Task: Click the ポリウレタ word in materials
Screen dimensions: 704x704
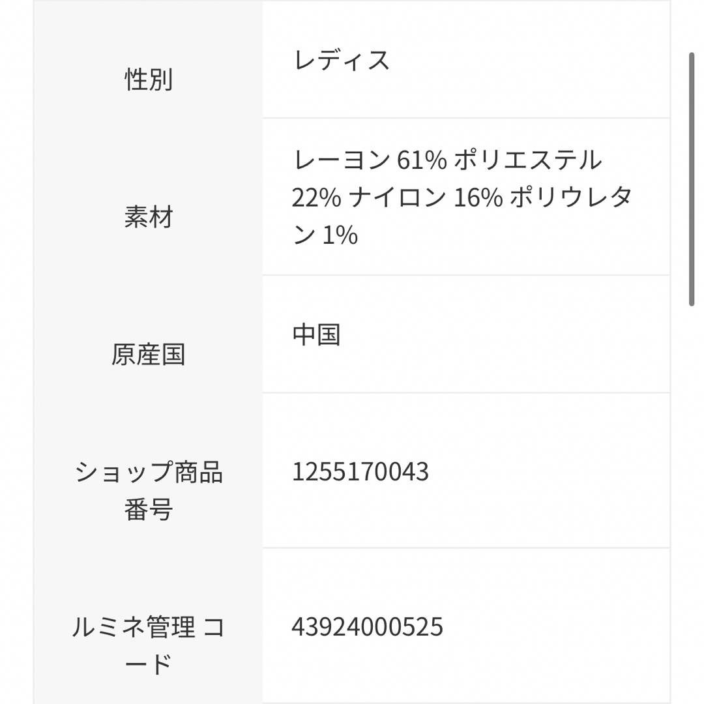Action: [x=571, y=198]
